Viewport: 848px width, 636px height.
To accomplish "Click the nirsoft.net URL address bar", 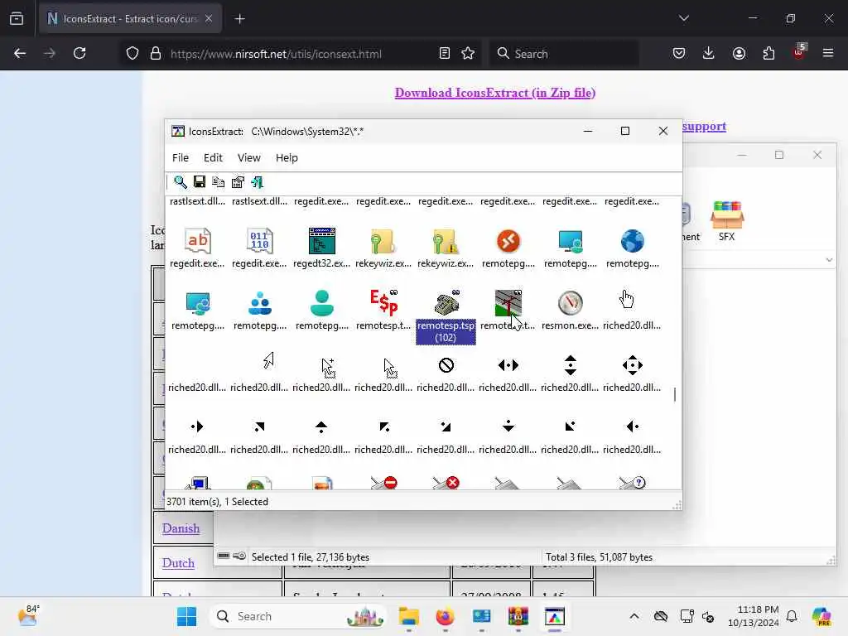I will click(x=276, y=54).
